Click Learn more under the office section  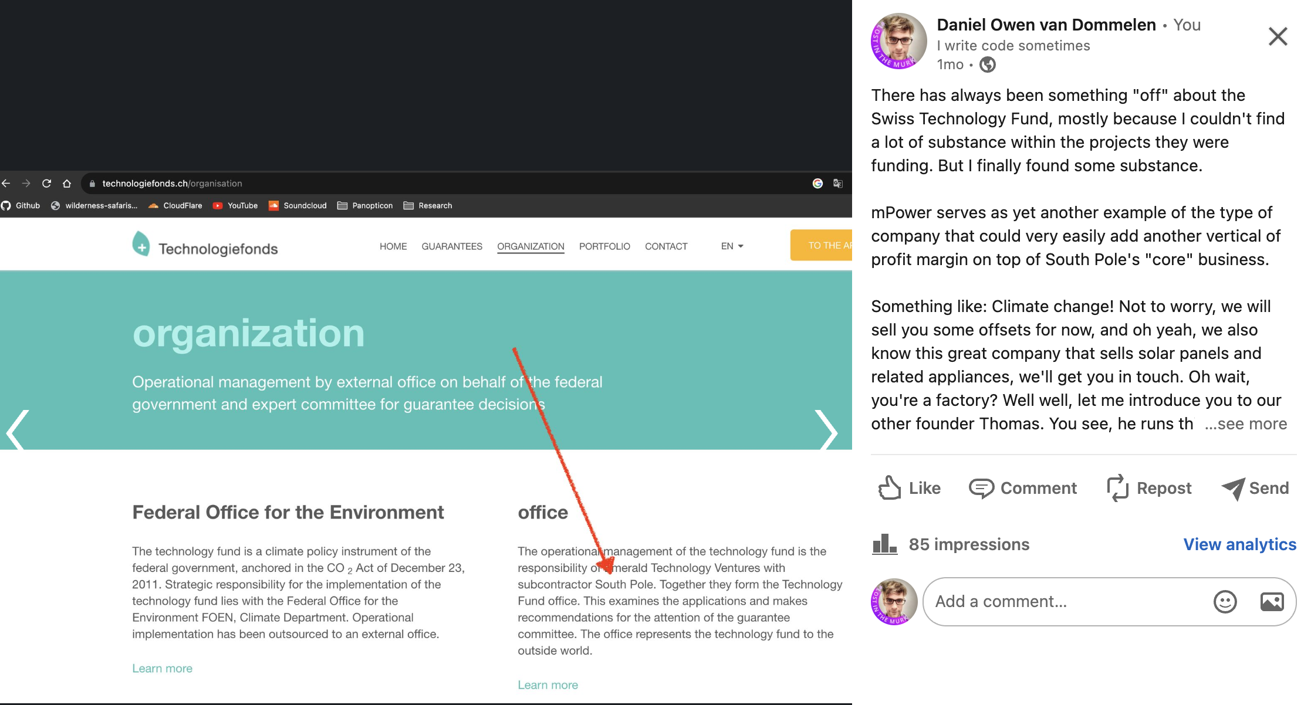(548, 685)
